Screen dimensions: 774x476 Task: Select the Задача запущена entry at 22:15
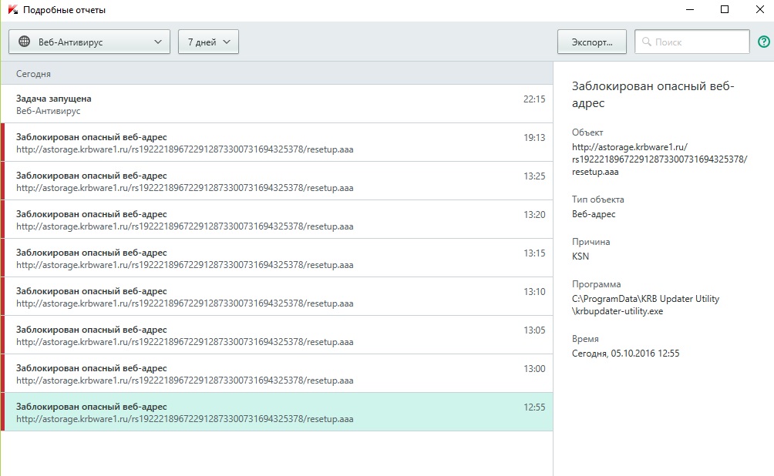tap(278, 104)
